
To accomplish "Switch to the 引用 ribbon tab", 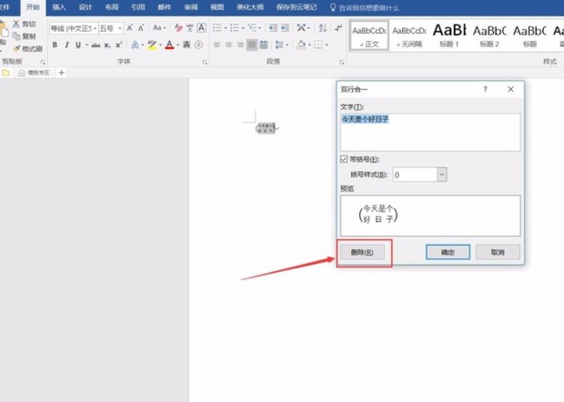I will click(138, 7).
